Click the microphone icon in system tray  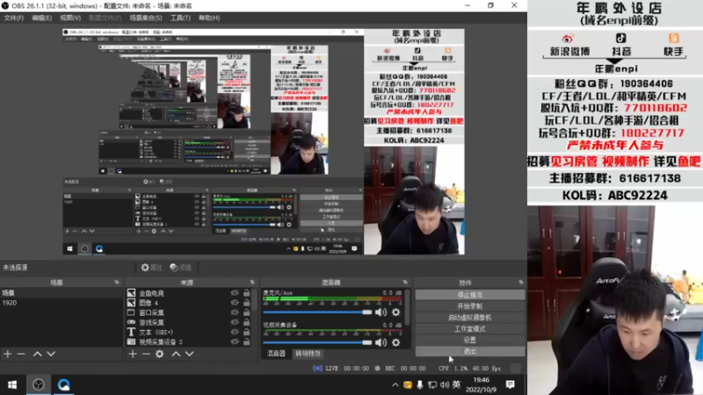coord(420,384)
